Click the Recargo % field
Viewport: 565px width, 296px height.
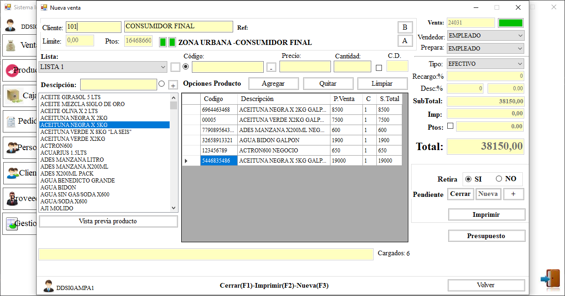485,76
